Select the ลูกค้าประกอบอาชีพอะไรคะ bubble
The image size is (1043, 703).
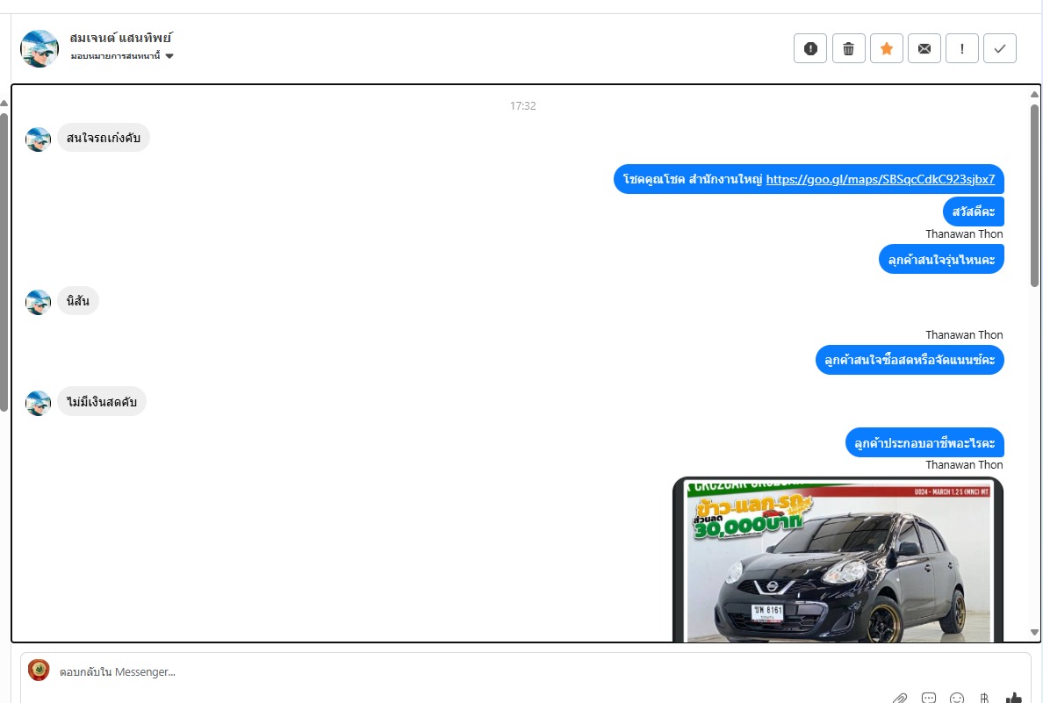coord(924,442)
